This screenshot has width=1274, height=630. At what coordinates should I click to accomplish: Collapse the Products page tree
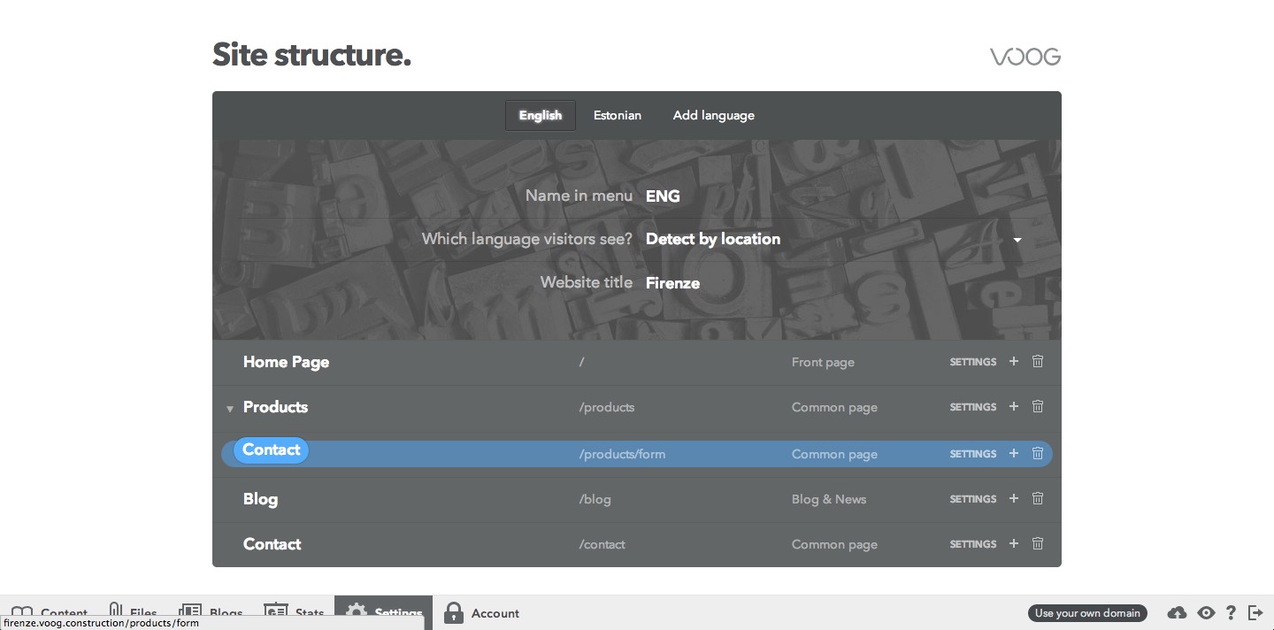click(229, 409)
